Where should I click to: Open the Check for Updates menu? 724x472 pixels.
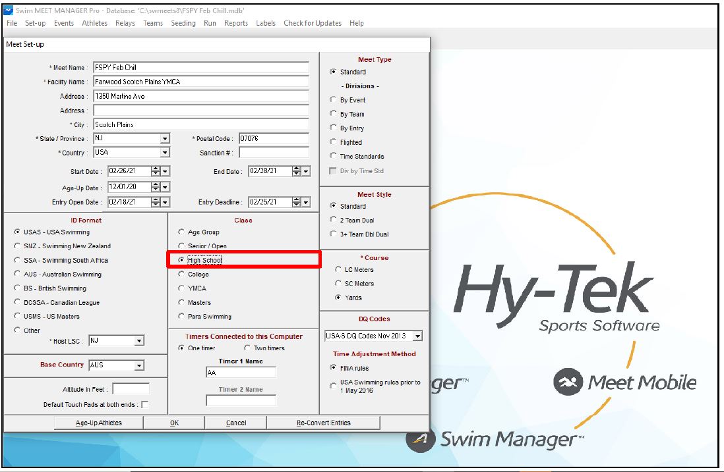pyautogui.click(x=313, y=23)
